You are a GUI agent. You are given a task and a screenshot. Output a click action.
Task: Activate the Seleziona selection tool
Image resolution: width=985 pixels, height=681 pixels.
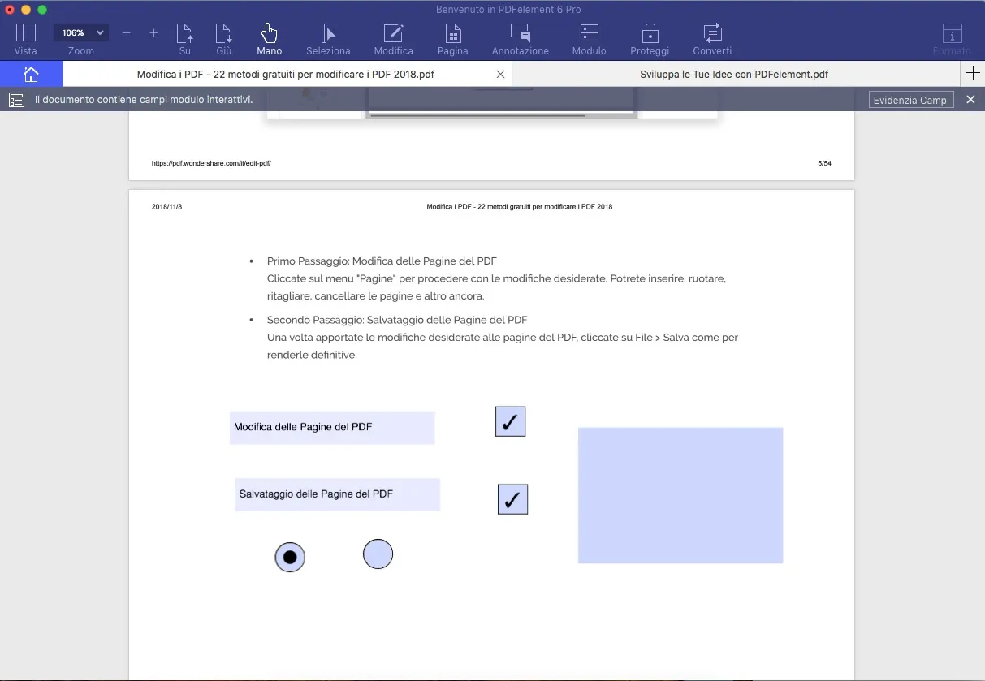328,39
